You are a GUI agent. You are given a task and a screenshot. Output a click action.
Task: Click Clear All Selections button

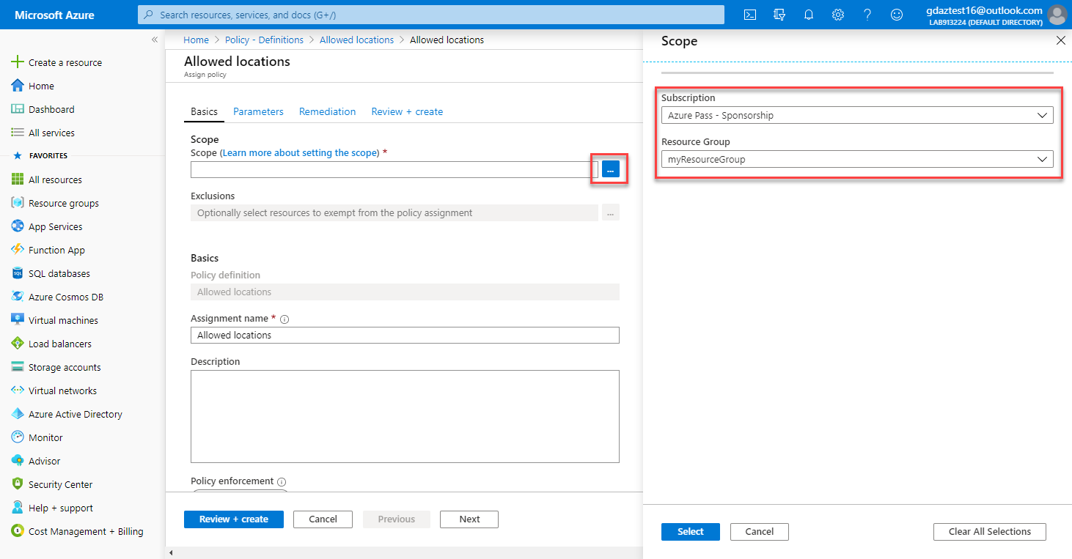990,532
